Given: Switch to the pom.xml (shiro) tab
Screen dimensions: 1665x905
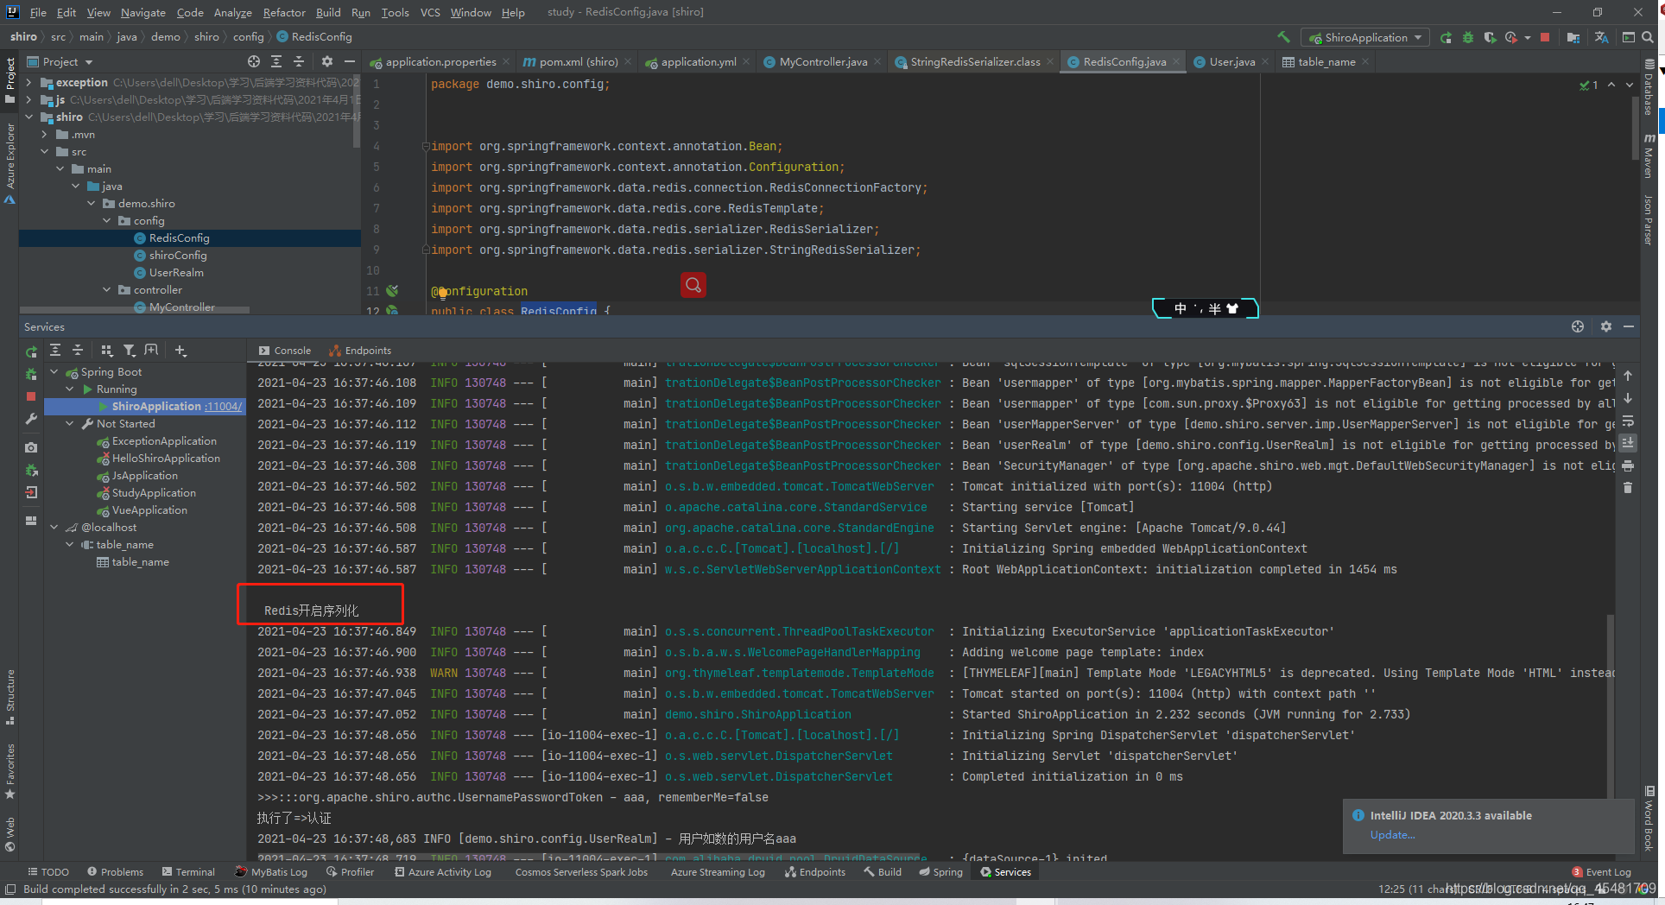Looking at the screenshot, I should (577, 61).
